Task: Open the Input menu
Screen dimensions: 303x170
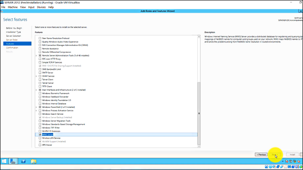Action: [31, 7]
